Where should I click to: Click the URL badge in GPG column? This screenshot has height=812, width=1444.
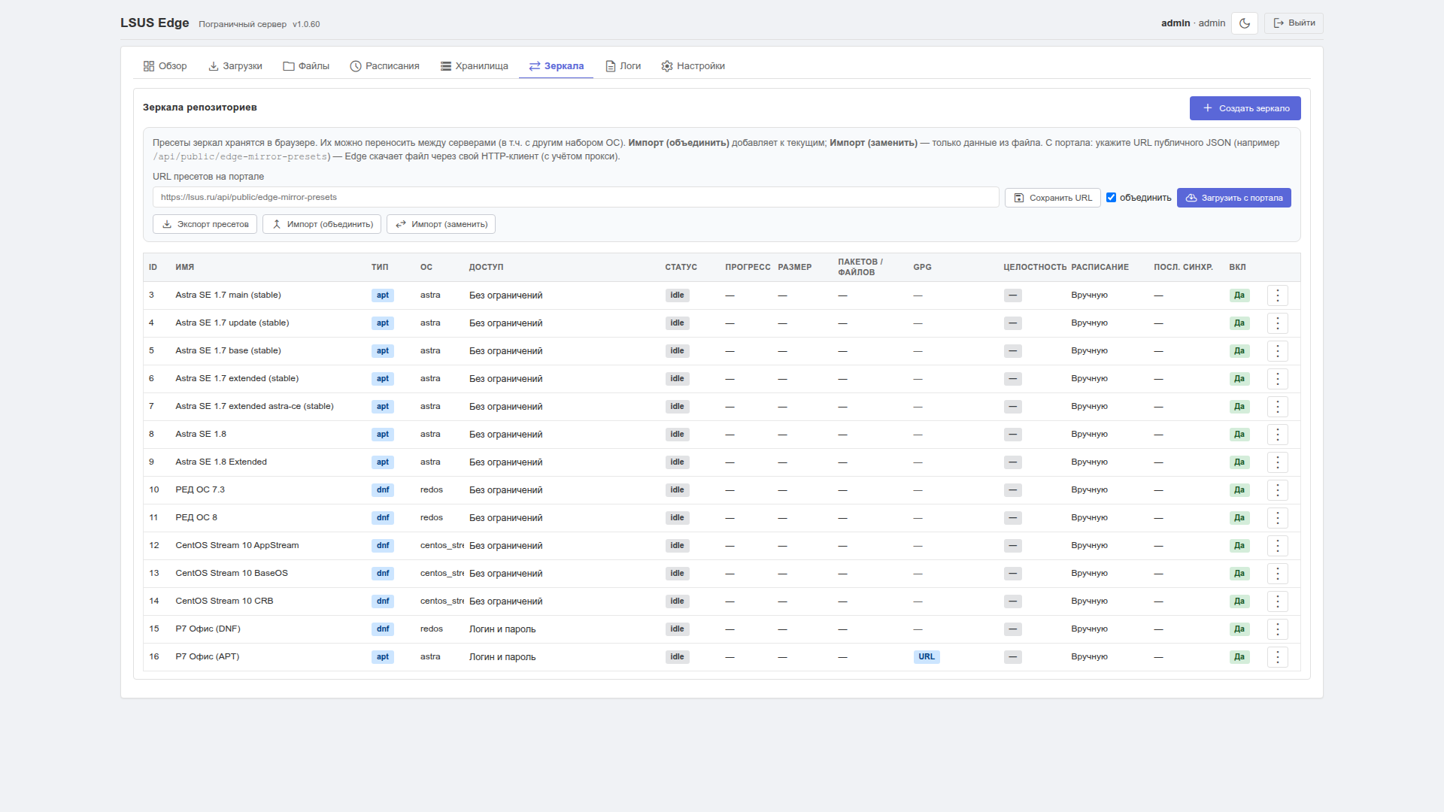(927, 657)
